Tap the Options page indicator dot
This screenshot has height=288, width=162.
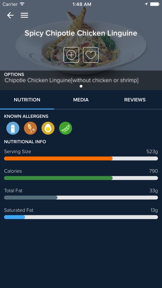coord(81,86)
